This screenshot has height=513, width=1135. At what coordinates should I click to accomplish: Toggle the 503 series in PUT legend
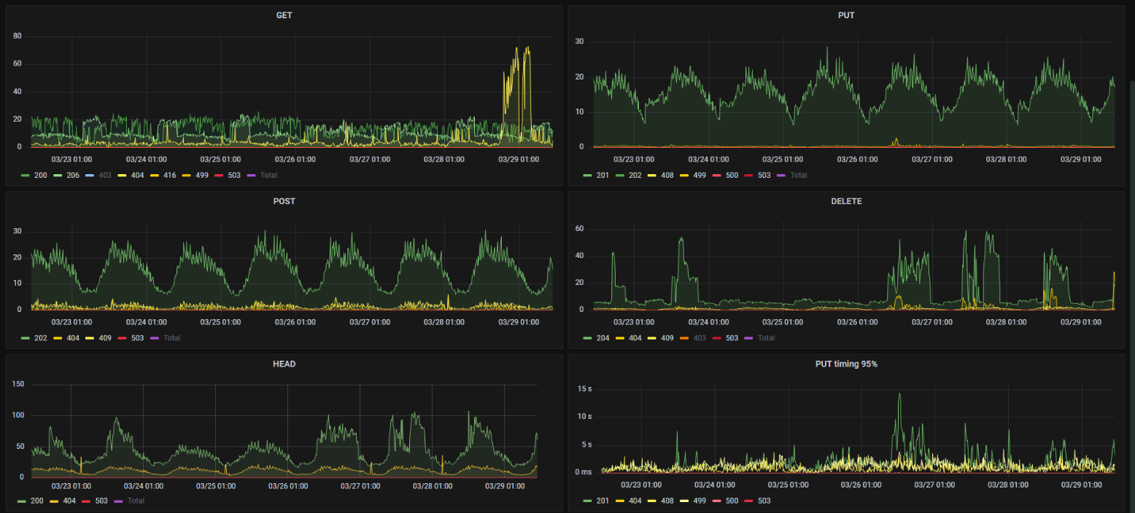coord(764,175)
